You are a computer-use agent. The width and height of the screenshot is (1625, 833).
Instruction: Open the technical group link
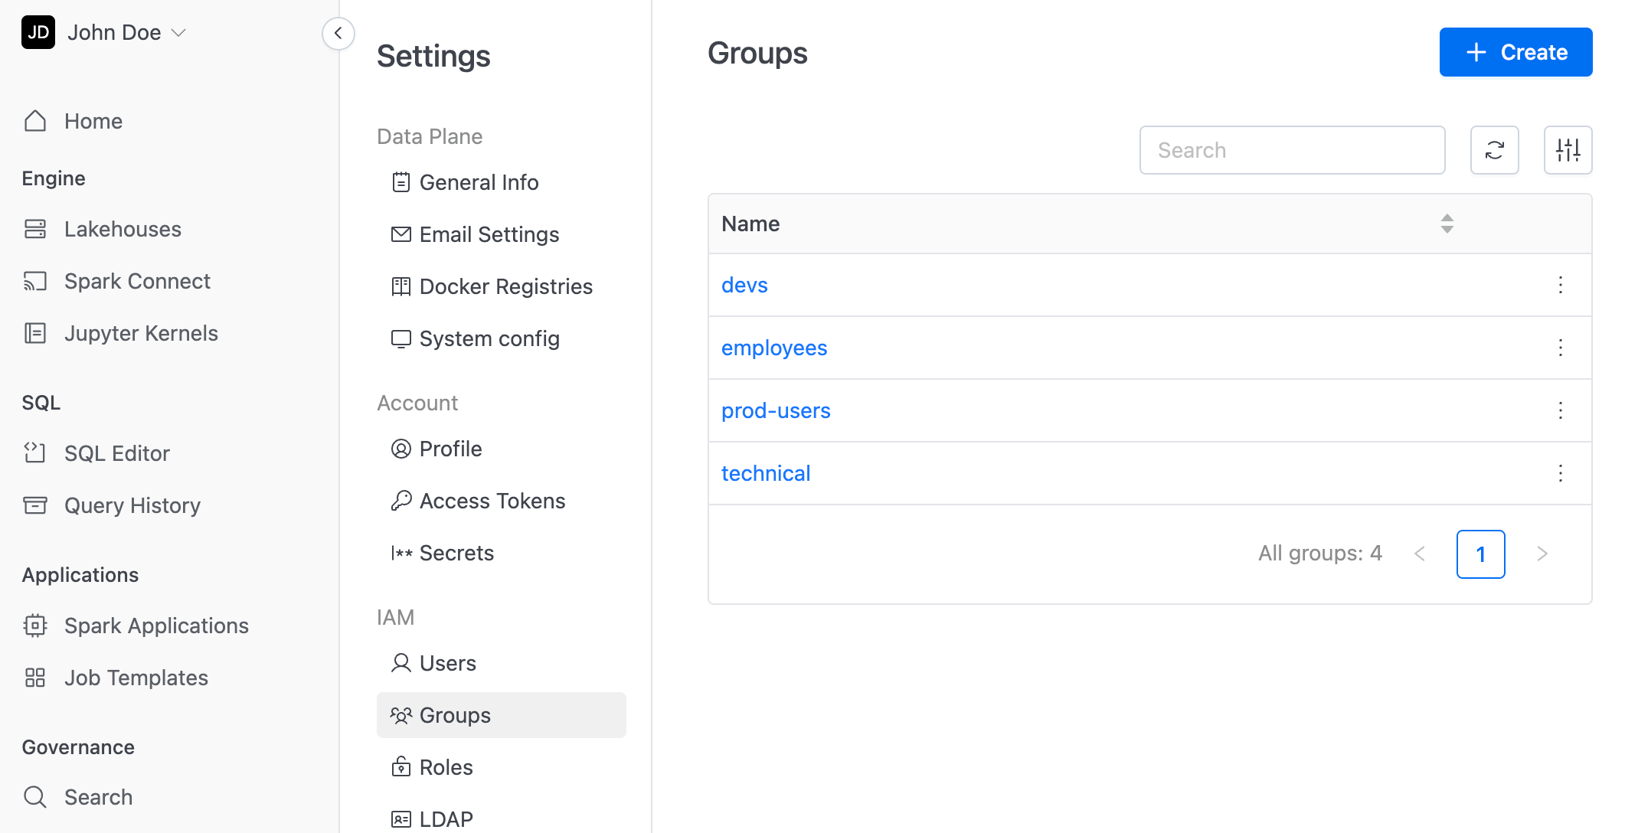click(766, 473)
